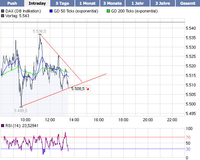Viewport: 200px width, 160px height.
Task: Click the 18:00 time axis label
Action: click(123, 120)
